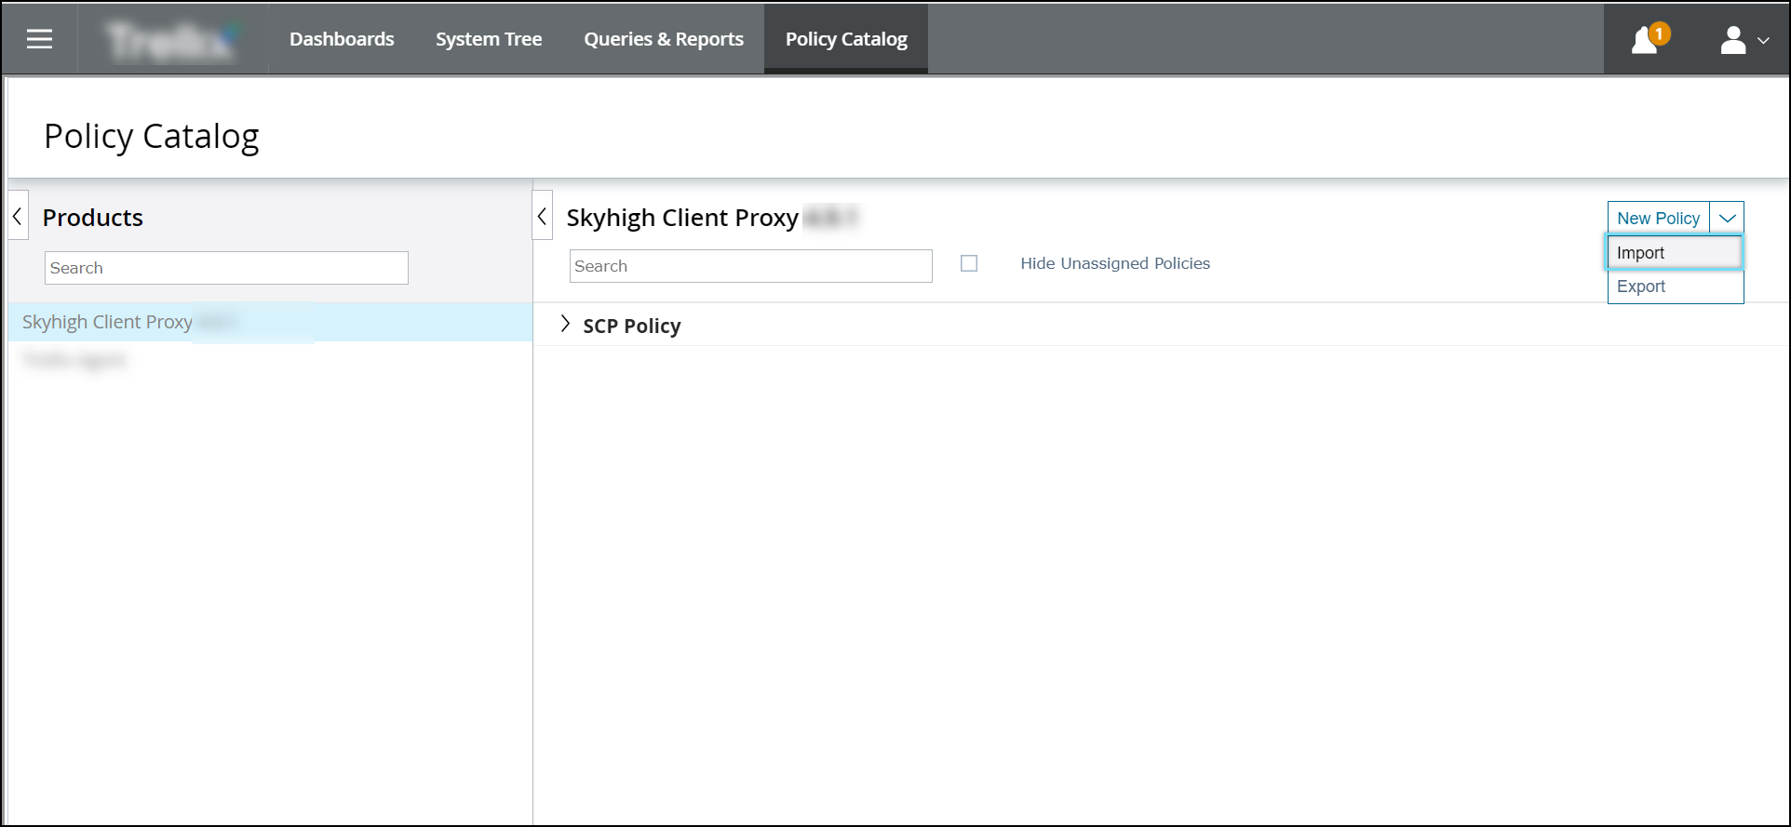This screenshot has height=827, width=1791.
Task: Click the SCP Policy heading text
Action: 632,326
